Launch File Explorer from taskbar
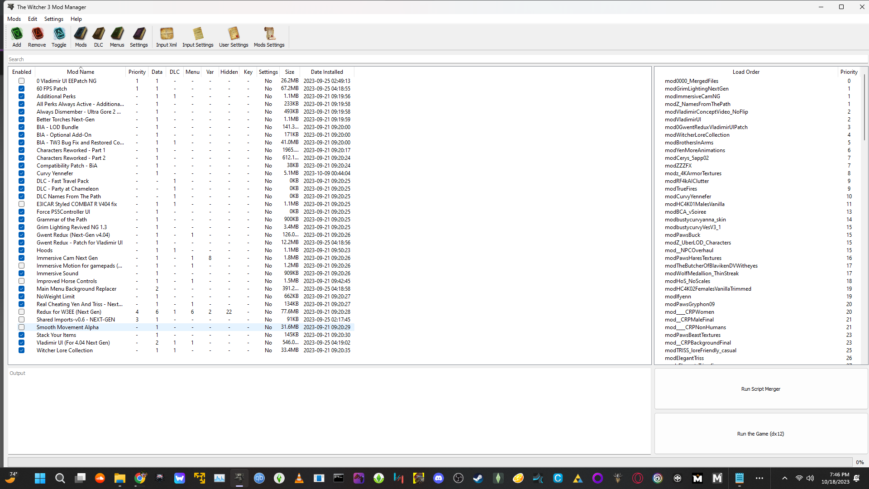This screenshot has height=489, width=869. tap(119, 478)
